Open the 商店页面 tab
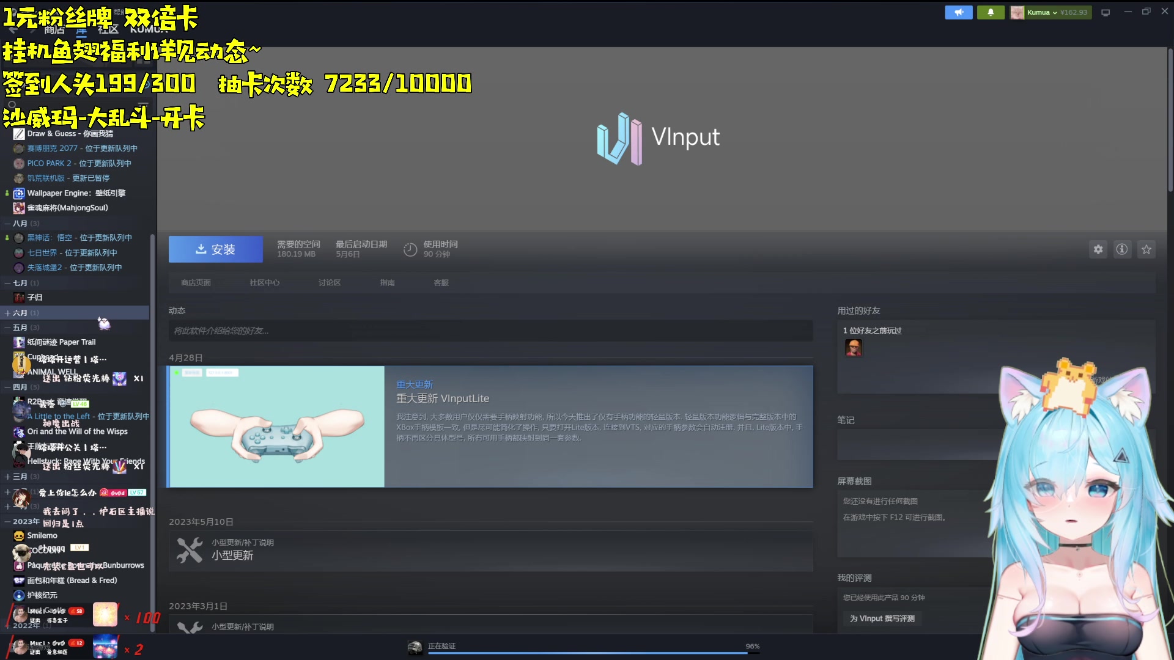Screen dimensions: 1174x660 196,282
